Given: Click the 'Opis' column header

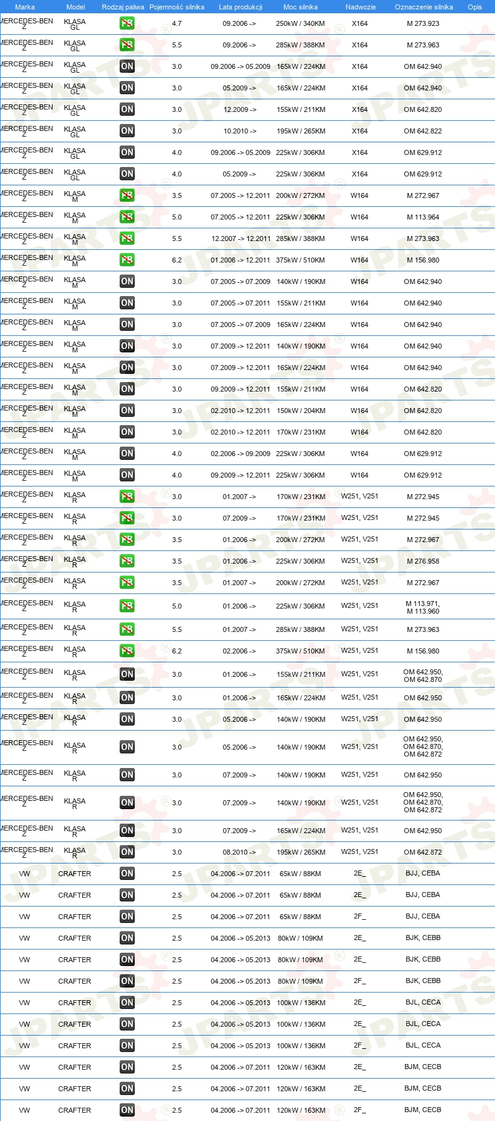Looking at the screenshot, I should [x=475, y=7].
